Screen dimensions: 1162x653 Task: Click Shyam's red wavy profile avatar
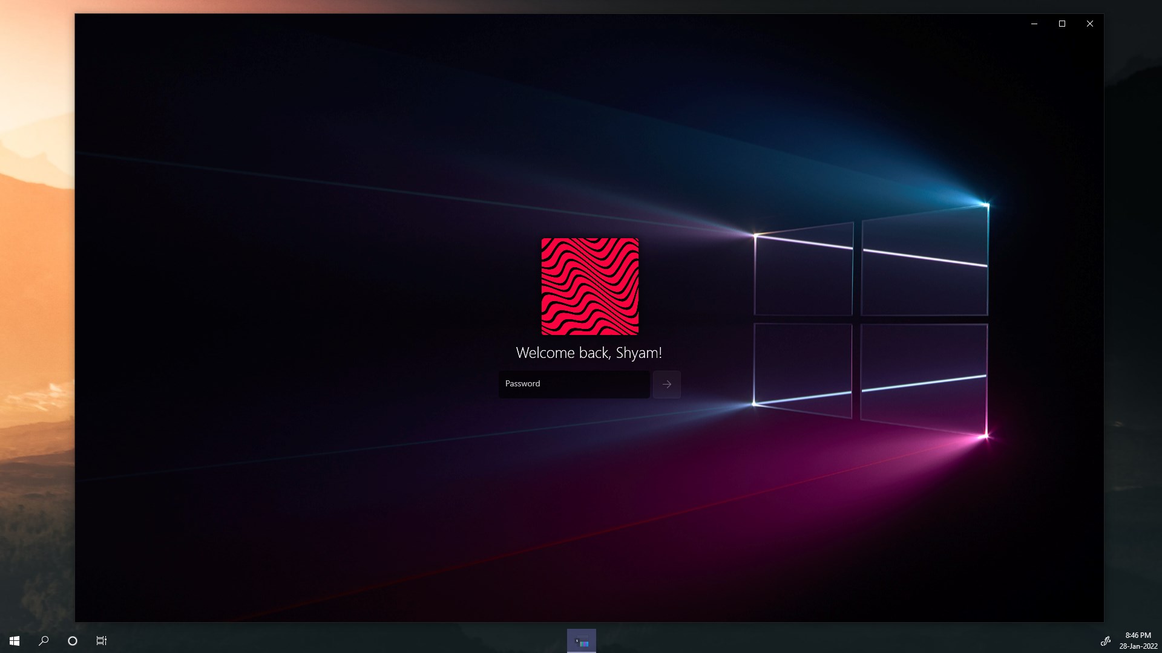pyautogui.click(x=589, y=286)
